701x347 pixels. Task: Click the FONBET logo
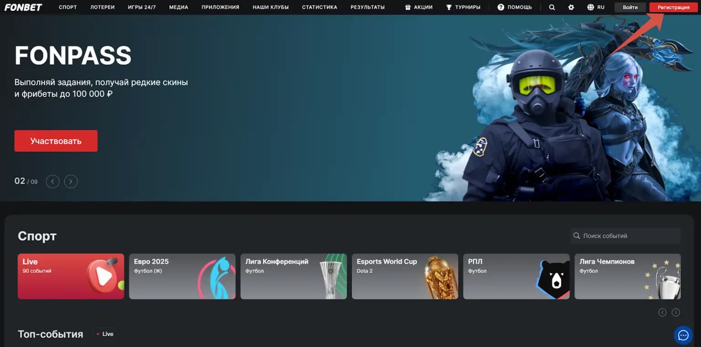coord(23,7)
